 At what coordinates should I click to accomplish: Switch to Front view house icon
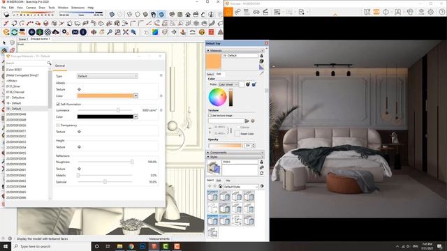pos(188,14)
